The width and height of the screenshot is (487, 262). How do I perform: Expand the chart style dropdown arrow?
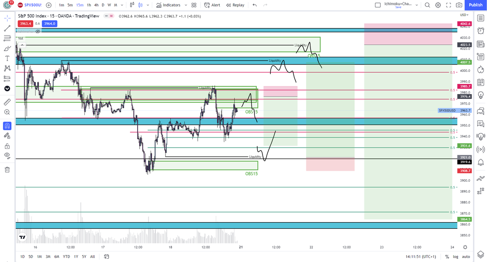point(148,5)
